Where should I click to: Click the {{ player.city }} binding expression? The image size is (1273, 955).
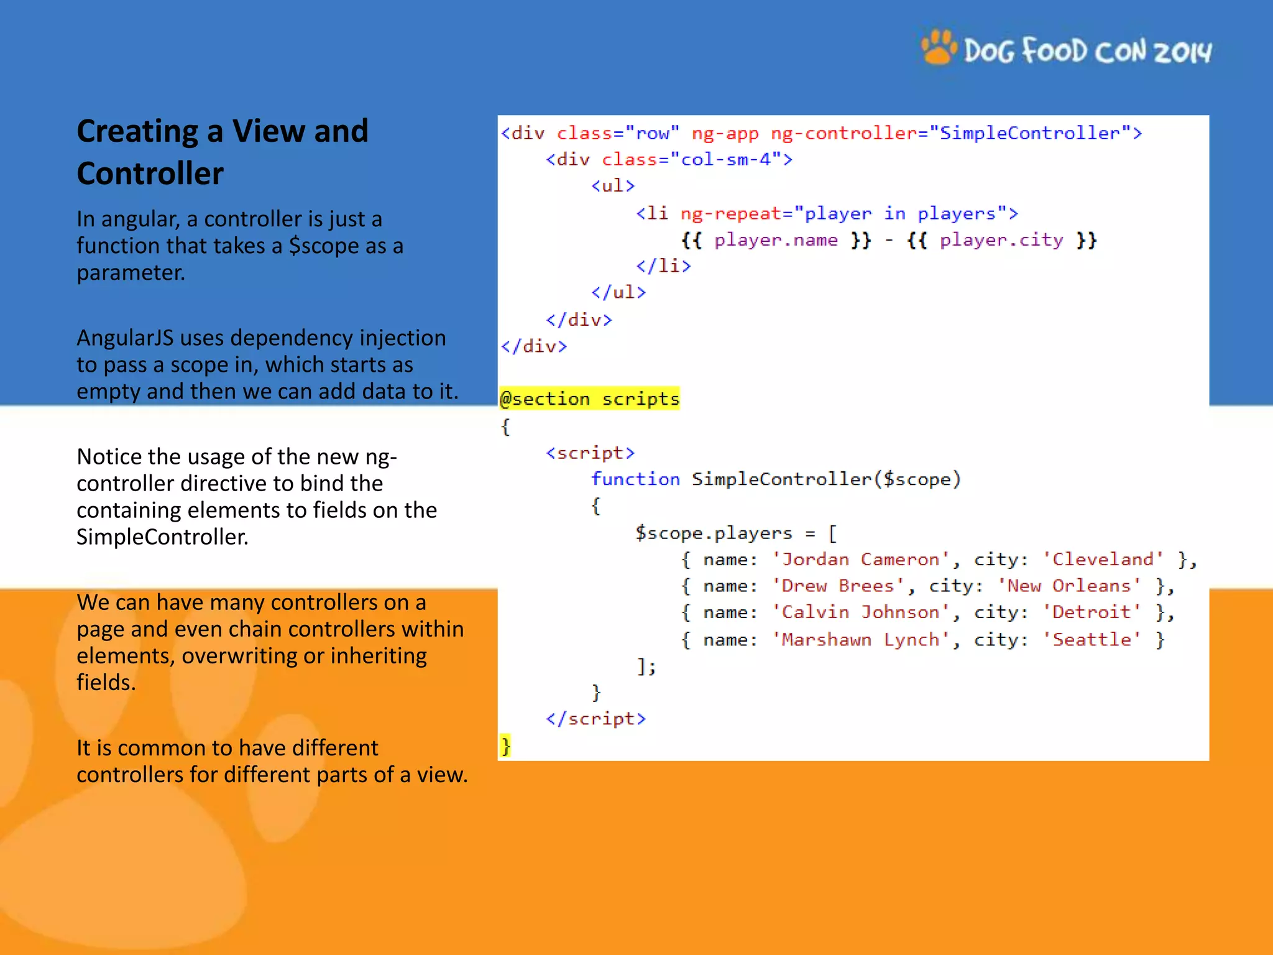point(1001,240)
